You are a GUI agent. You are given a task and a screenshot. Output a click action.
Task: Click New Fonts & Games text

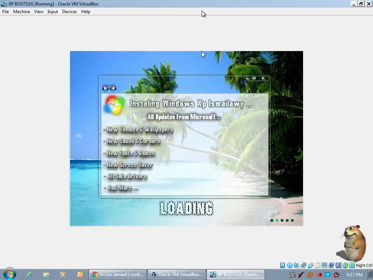pyautogui.click(x=131, y=153)
